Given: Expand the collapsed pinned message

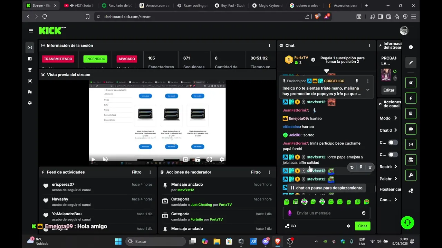Looking at the screenshot, I should [x=368, y=90].
